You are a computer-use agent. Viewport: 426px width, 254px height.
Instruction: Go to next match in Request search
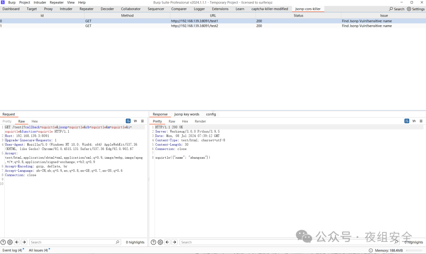24,242
